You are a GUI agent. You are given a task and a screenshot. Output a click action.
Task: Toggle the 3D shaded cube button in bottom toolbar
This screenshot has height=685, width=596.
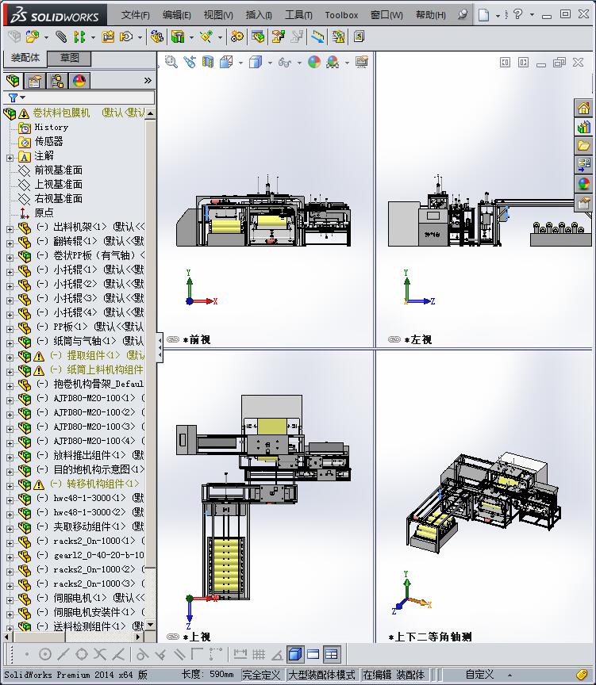click(295, 654)
